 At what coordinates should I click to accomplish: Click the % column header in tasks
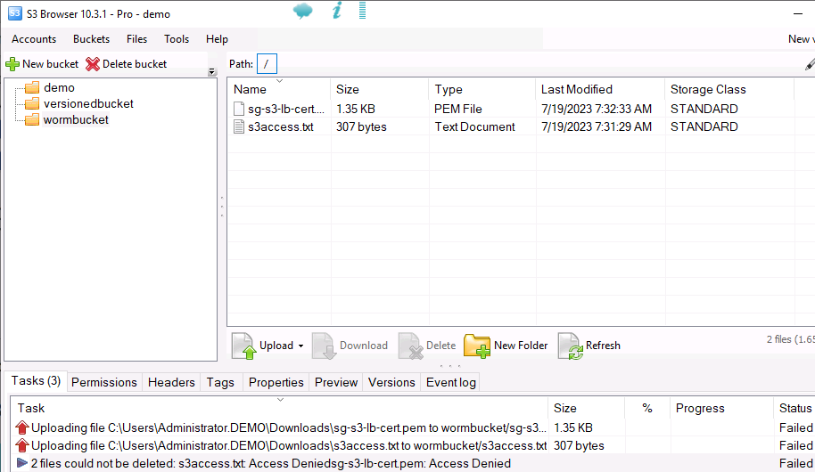coord(647,408)
